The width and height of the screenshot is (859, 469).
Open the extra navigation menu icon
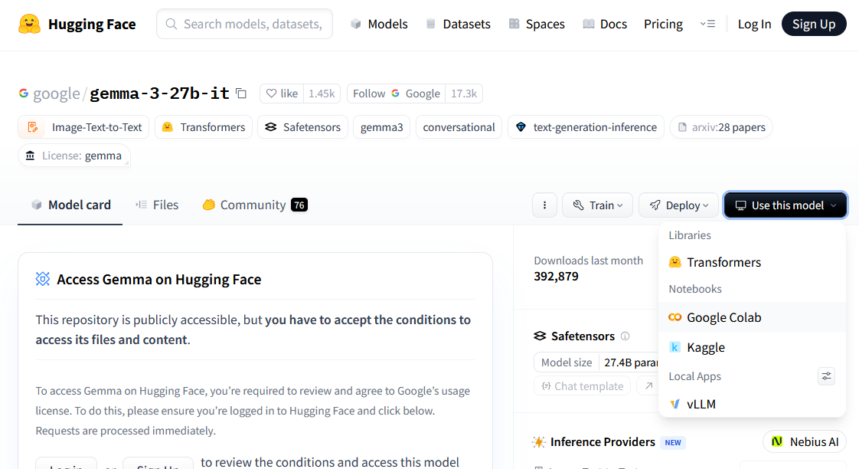(707, 25)
